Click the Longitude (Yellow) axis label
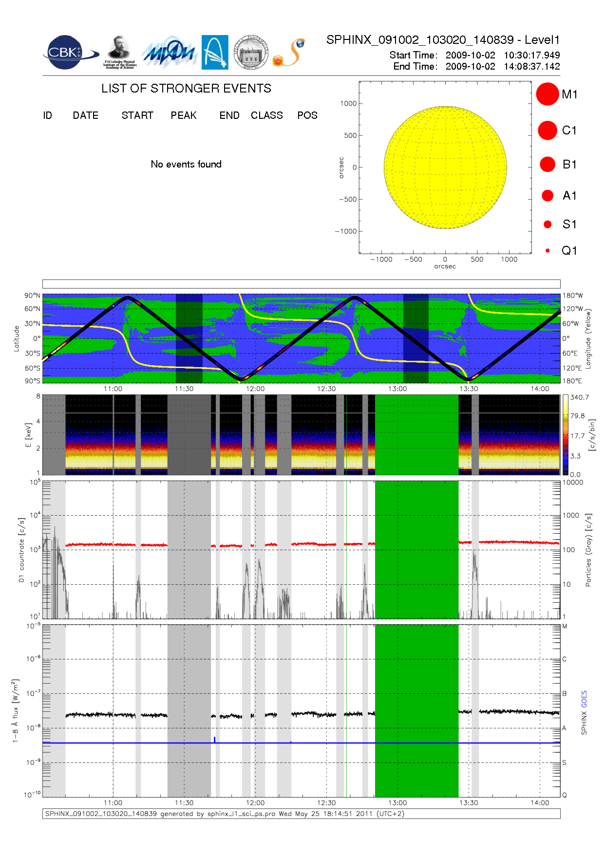 coord(588,338)
